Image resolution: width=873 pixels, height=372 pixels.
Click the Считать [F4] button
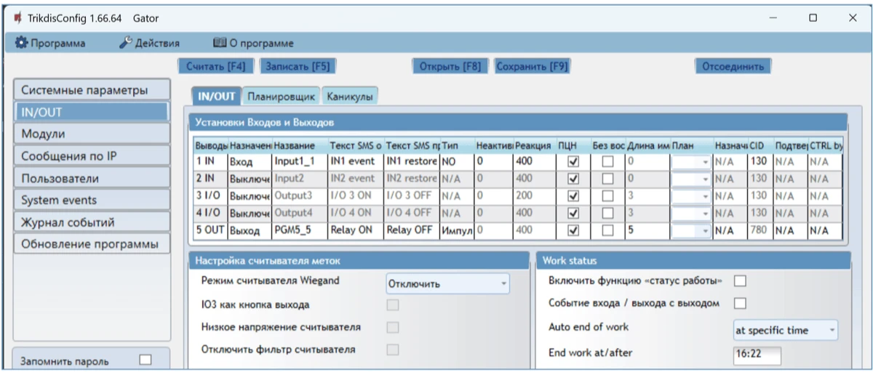pos(215,66)
